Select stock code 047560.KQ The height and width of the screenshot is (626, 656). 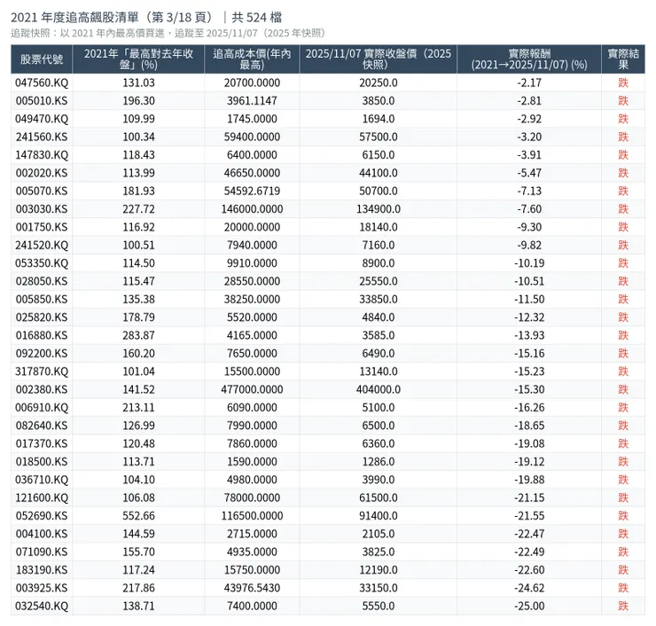pyautogui.click(x=42, y=82)
